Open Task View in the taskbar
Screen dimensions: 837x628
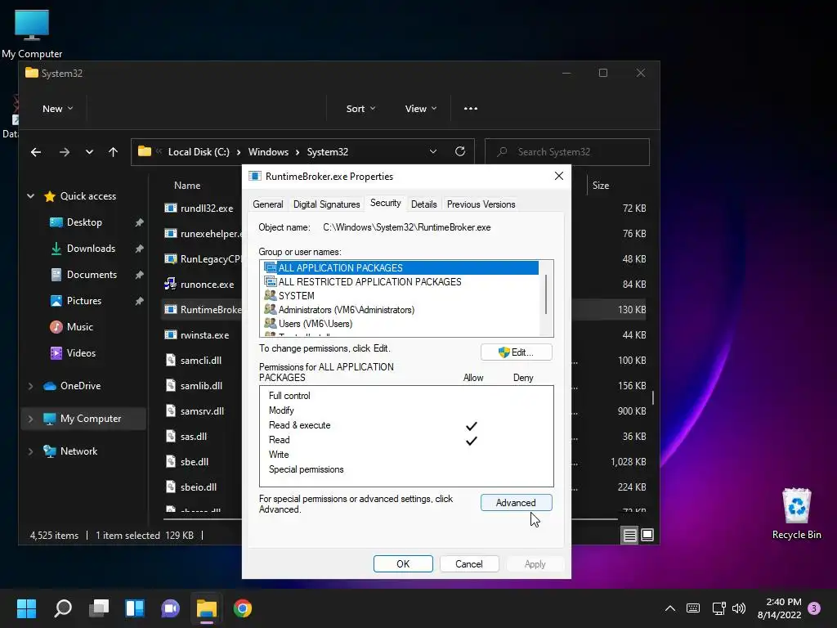point(99,608)
